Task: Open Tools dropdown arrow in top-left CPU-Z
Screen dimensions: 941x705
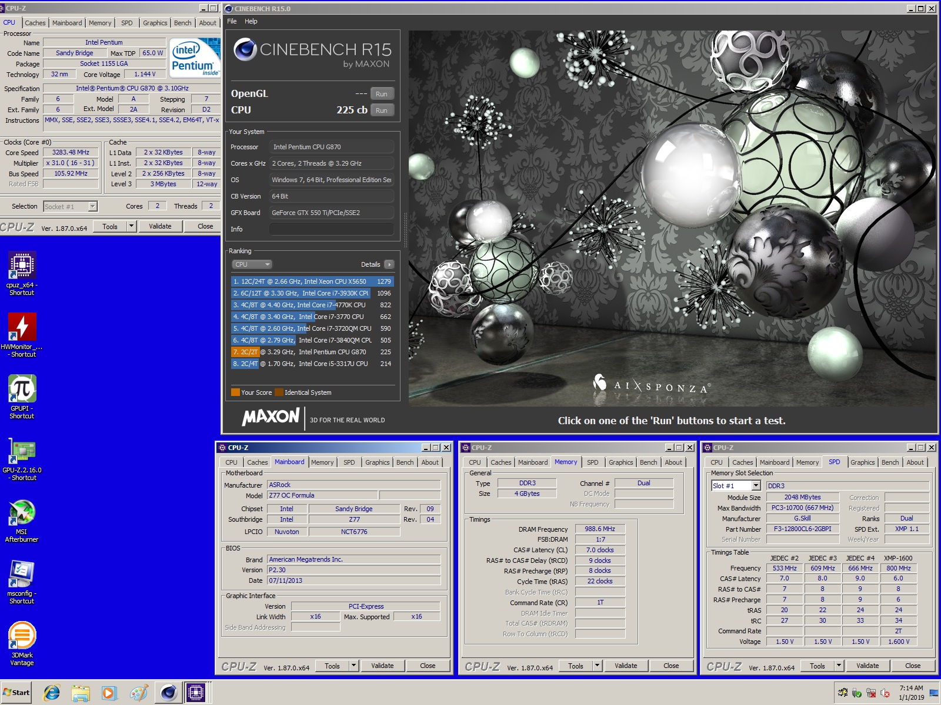Action: pos(132,226)
